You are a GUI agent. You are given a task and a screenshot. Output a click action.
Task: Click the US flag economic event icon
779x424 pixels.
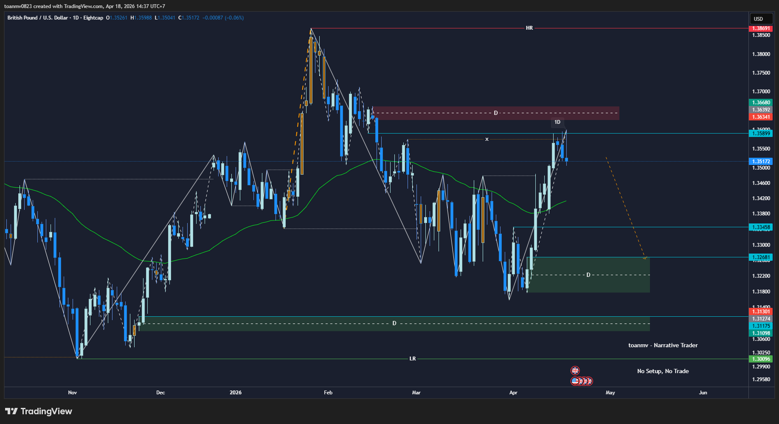coord(575,381)
